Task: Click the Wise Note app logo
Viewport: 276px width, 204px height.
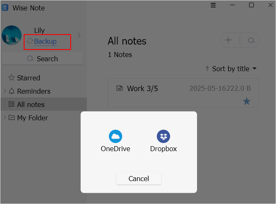Action: coord(5,7)
